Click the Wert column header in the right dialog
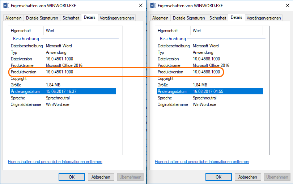Viewport: 293px width, 184px height. [197, 31]
